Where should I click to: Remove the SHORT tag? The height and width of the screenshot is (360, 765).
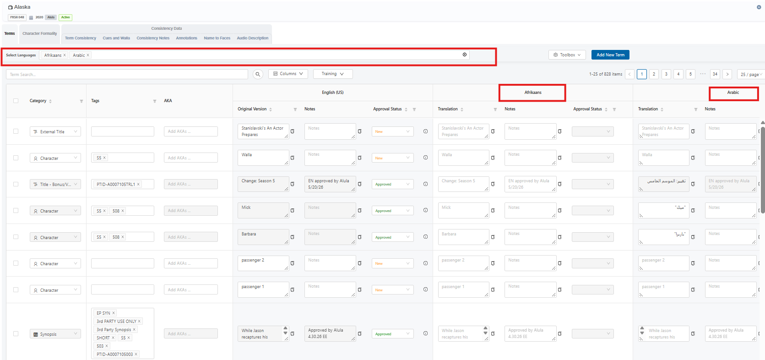pos(113,338)
